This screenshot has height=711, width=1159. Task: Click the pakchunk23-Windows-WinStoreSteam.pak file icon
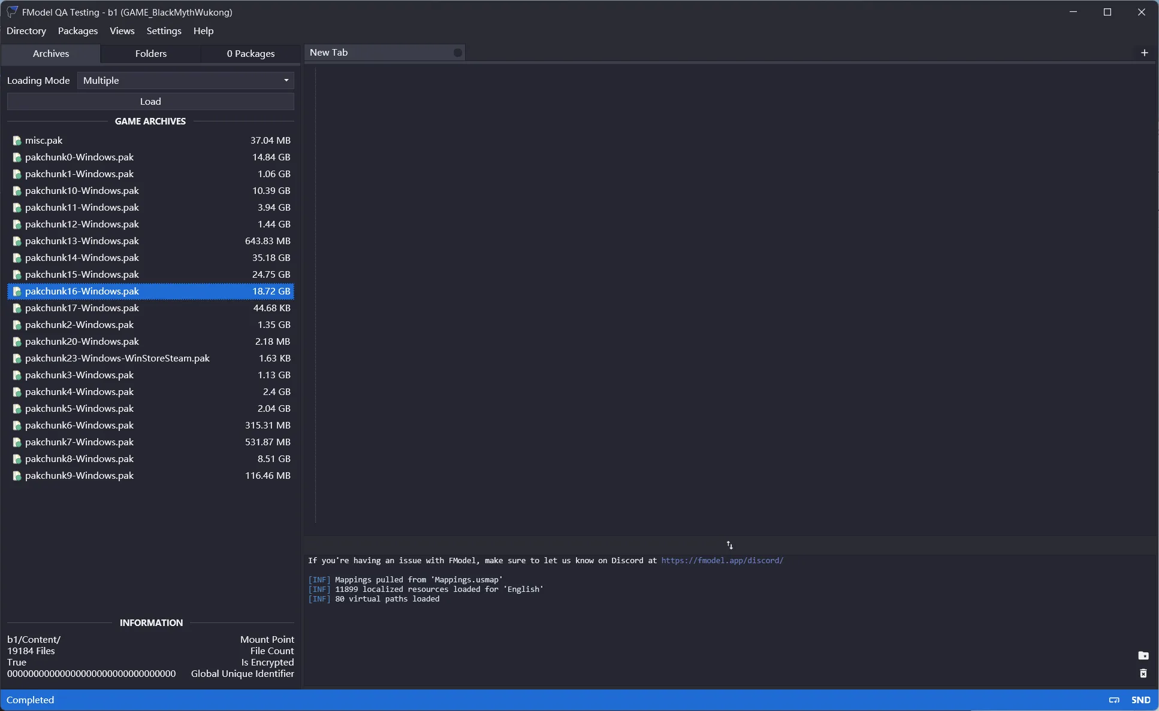[17, 358]
